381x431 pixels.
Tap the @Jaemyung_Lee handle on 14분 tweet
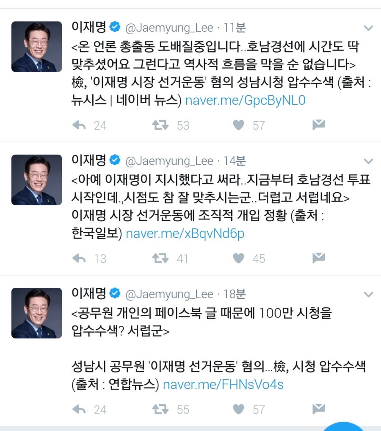(x=169, y=161)
